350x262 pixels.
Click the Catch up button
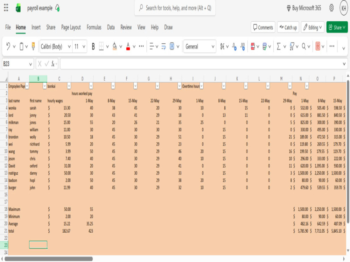coord(288,27)
